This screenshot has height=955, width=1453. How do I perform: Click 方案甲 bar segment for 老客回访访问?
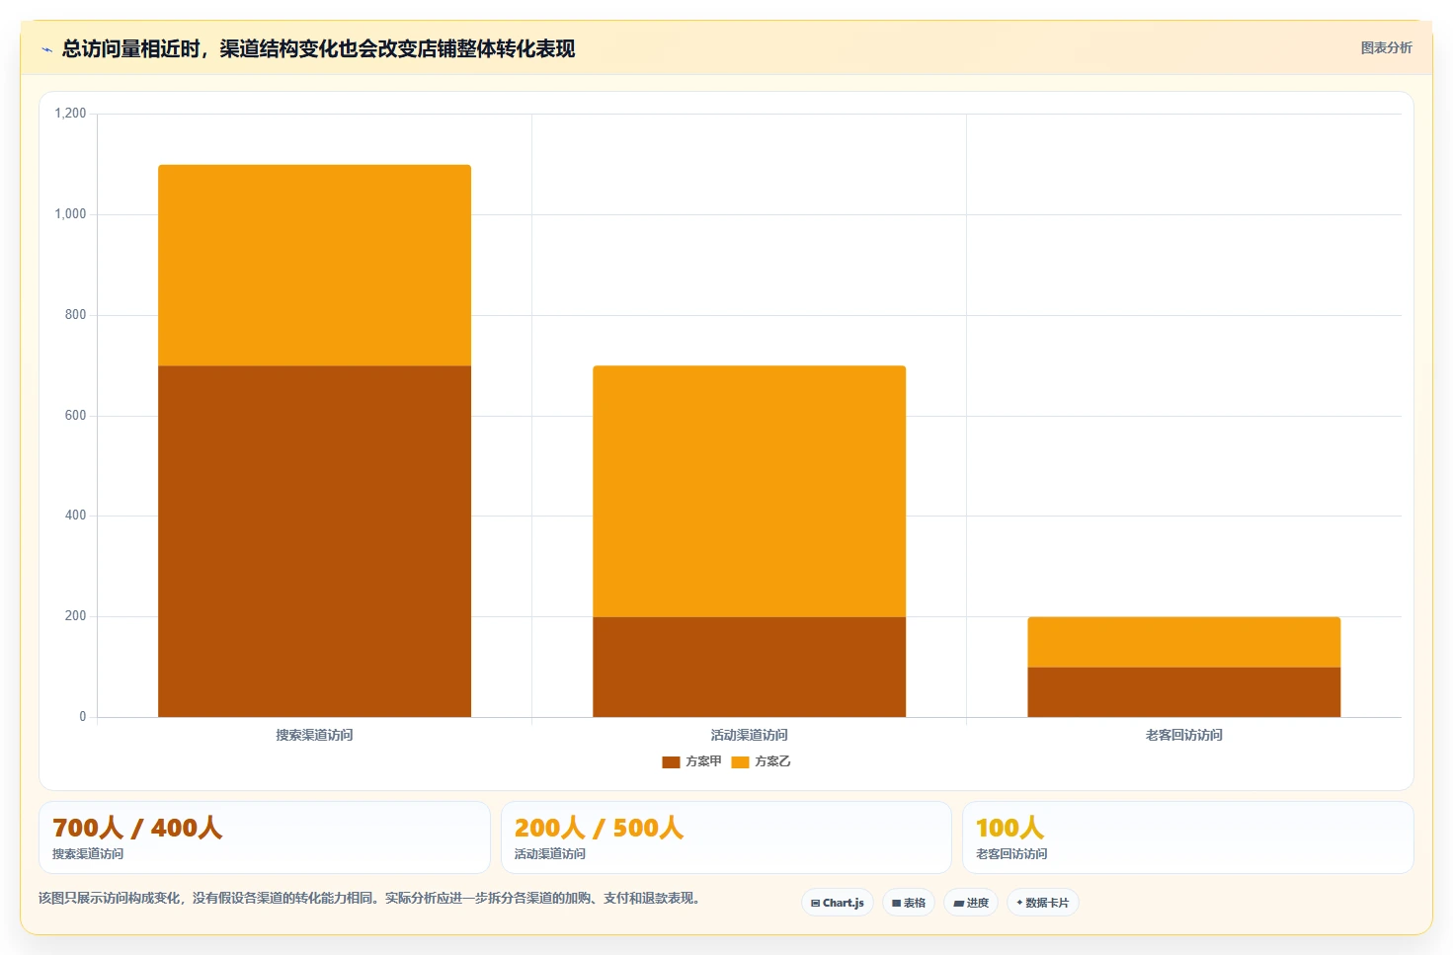(1183, 692)
